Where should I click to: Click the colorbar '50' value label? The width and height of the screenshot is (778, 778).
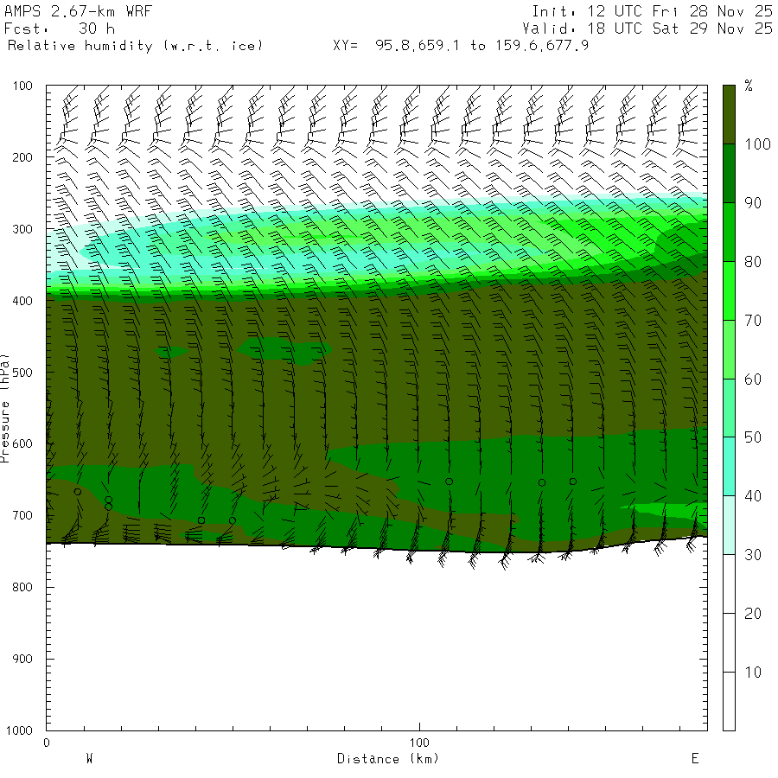tap(753, 437)
